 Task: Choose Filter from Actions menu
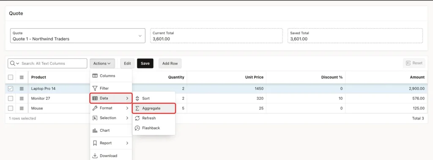(111, 88)
